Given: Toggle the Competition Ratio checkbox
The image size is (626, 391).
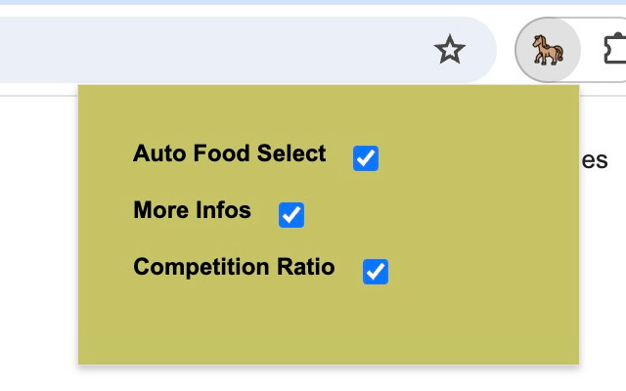Looking at the screenshot, I should tap(376, 271).
